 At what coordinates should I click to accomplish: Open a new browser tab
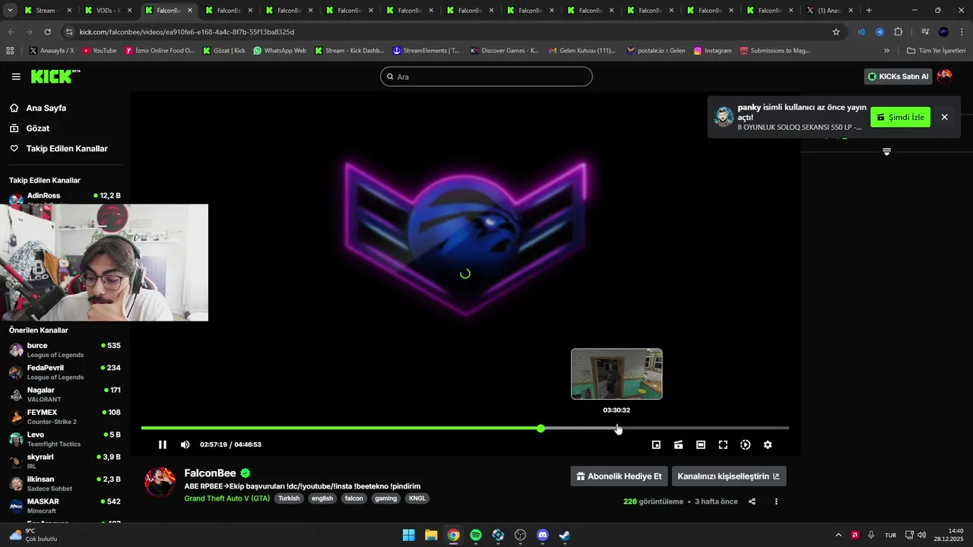click(x=869, y=11)
